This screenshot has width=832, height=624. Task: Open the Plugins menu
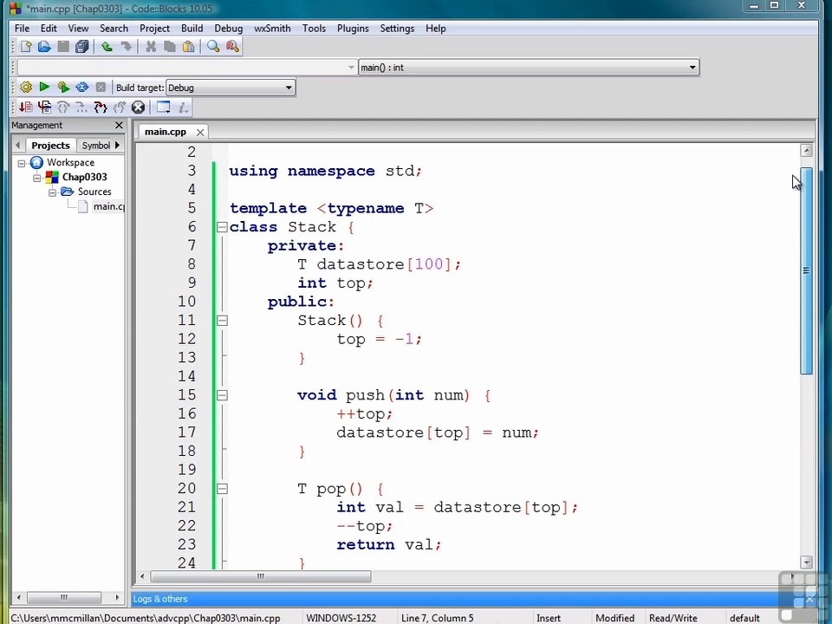(353, 28)
